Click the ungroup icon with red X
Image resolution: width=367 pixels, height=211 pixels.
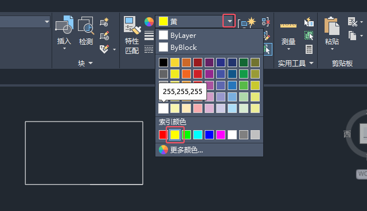tap(266, 22)
